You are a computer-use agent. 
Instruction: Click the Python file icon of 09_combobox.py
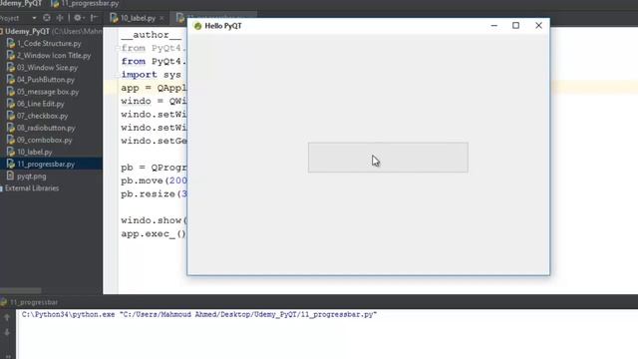11,140
